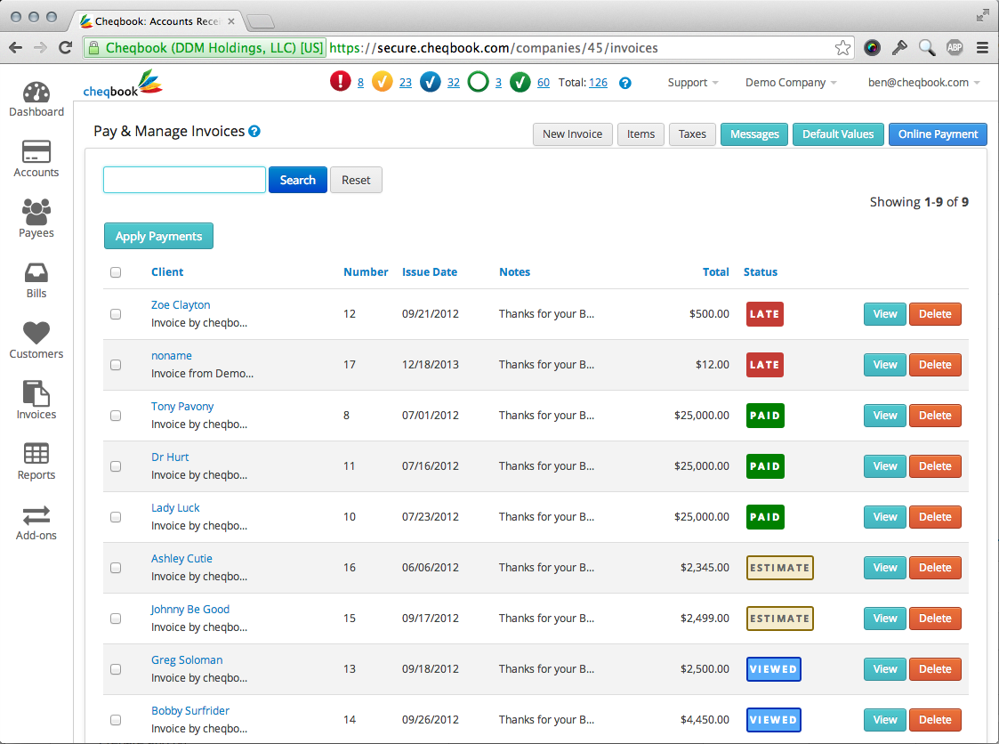This screenshot has height=744, width=999.
Task: Click the ABP extension icon
Action: [x=955, y=47]
